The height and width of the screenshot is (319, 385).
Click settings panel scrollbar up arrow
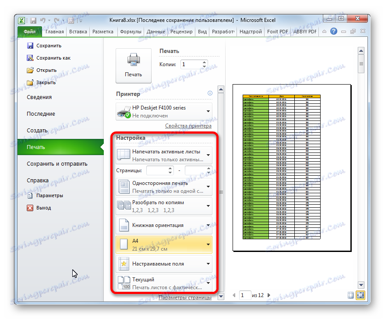[221, 89]
